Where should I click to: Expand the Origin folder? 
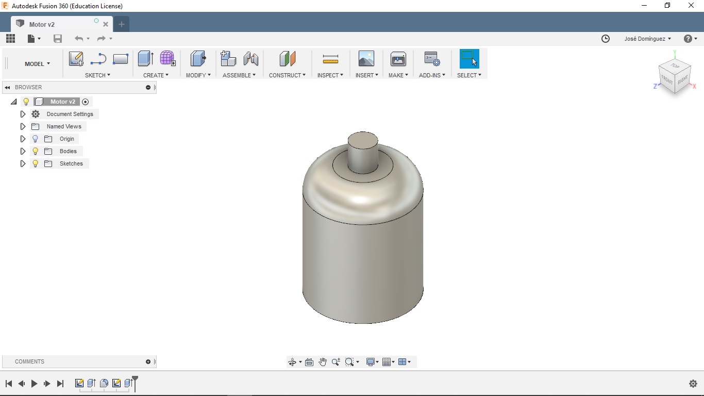(23, 139)
